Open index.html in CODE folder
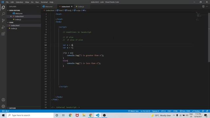Viewport: 210px width, 118px height. [15, 26]
